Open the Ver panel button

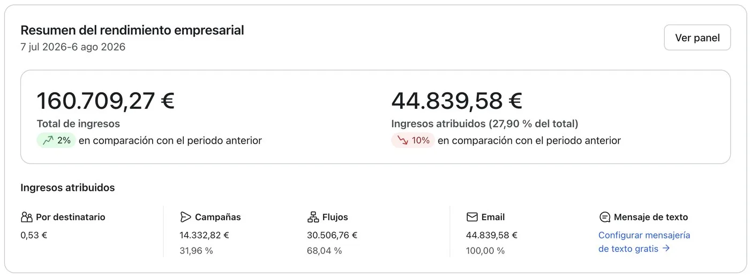coord(697,38)
